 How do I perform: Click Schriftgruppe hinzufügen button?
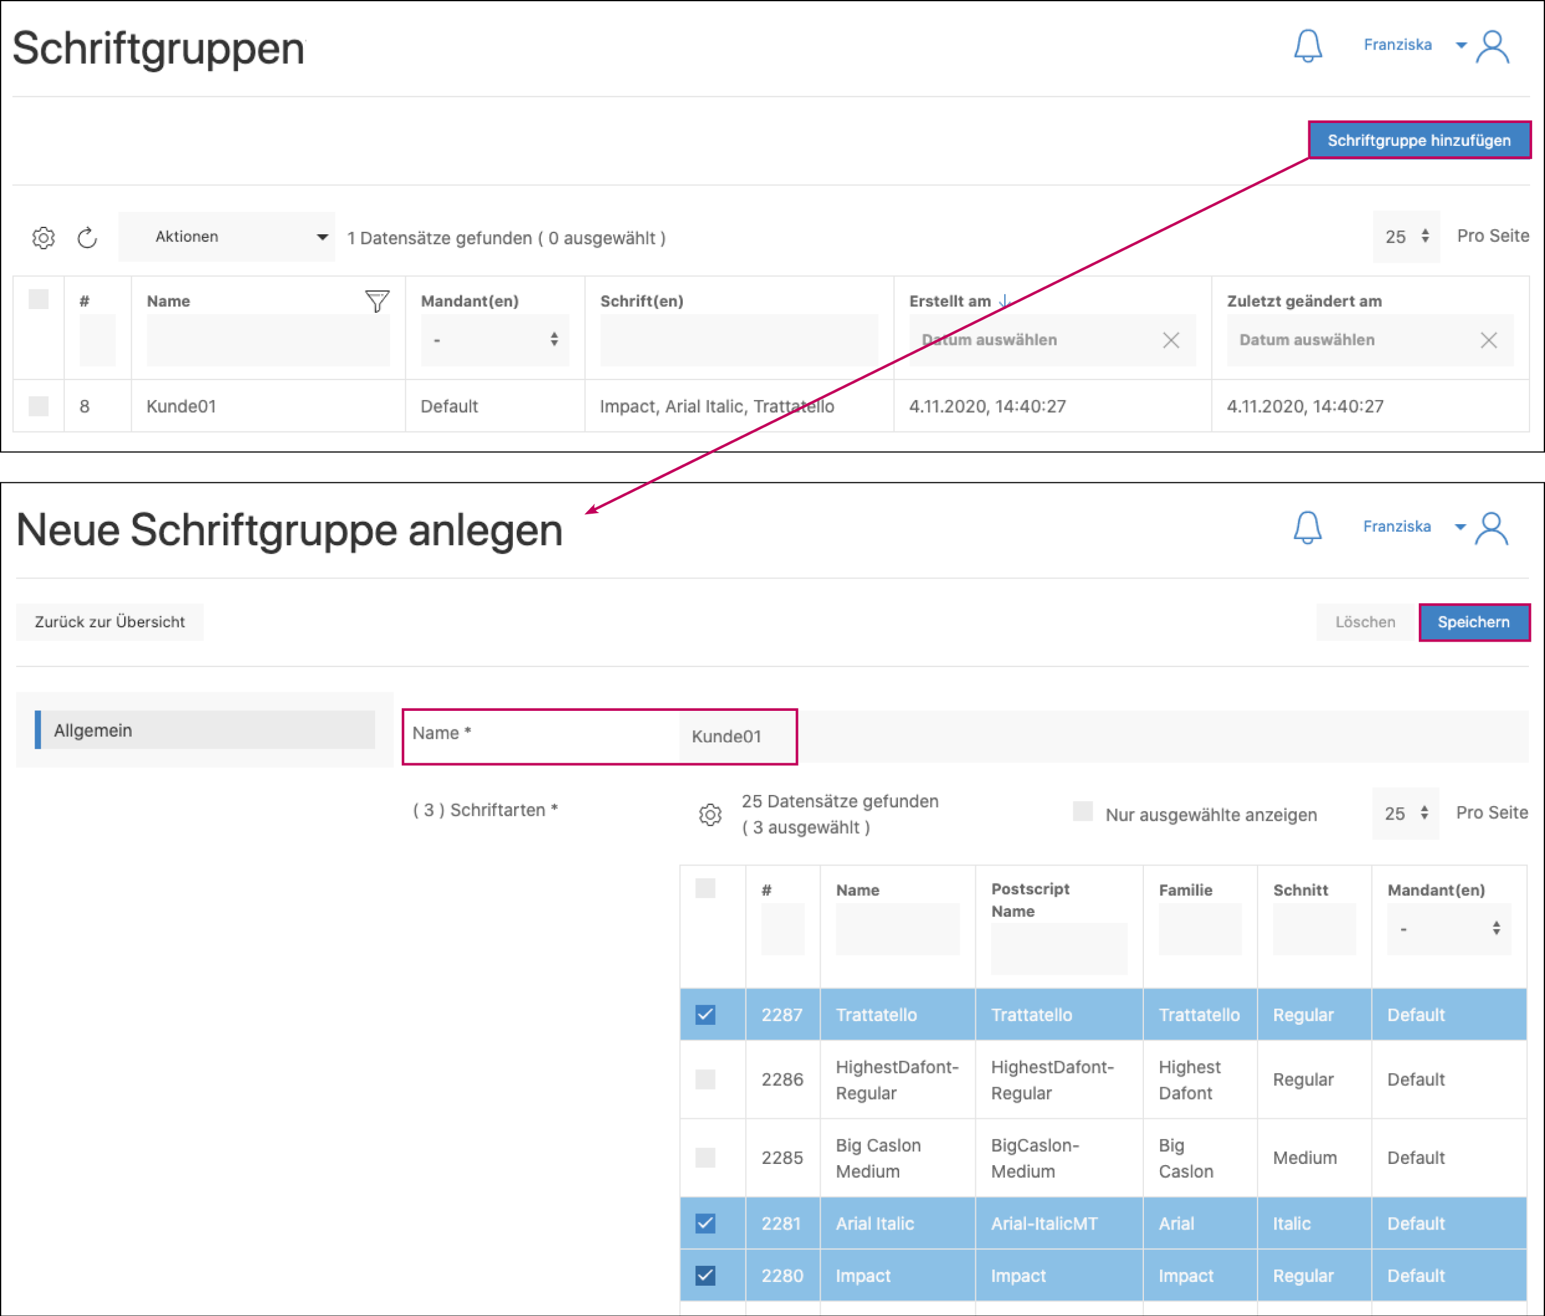click(x=1418, y=140)
